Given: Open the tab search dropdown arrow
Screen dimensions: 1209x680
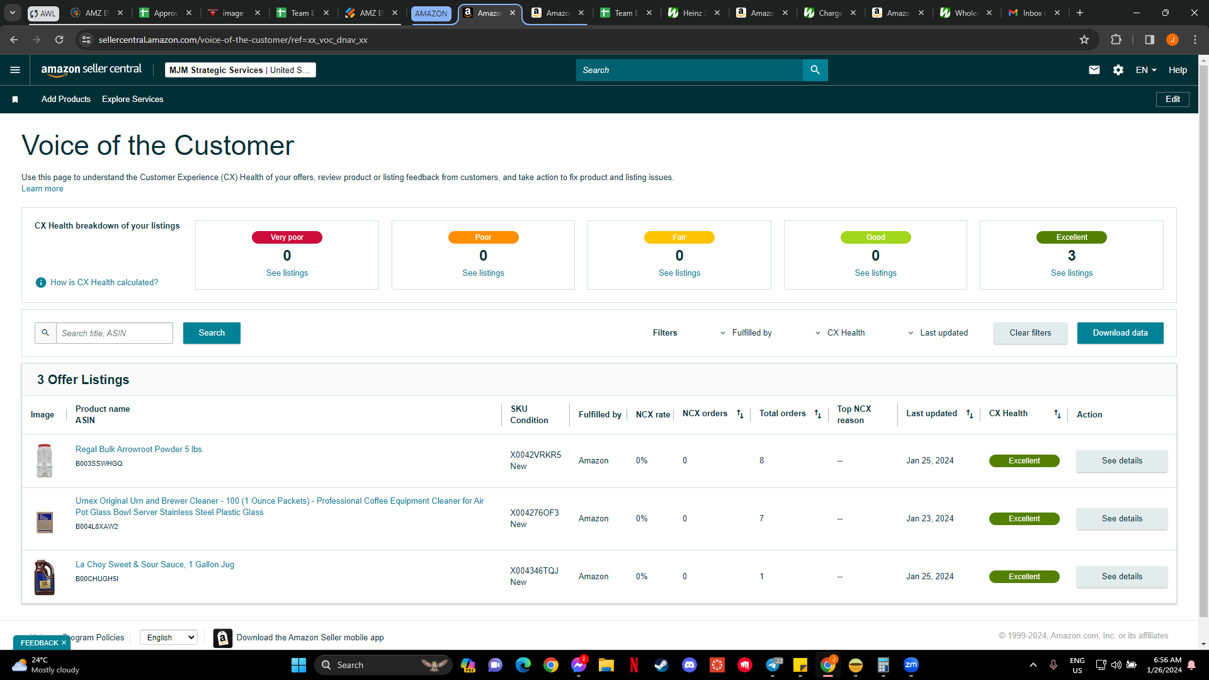Looking at the screenshot, I should [x=13, y=13].
